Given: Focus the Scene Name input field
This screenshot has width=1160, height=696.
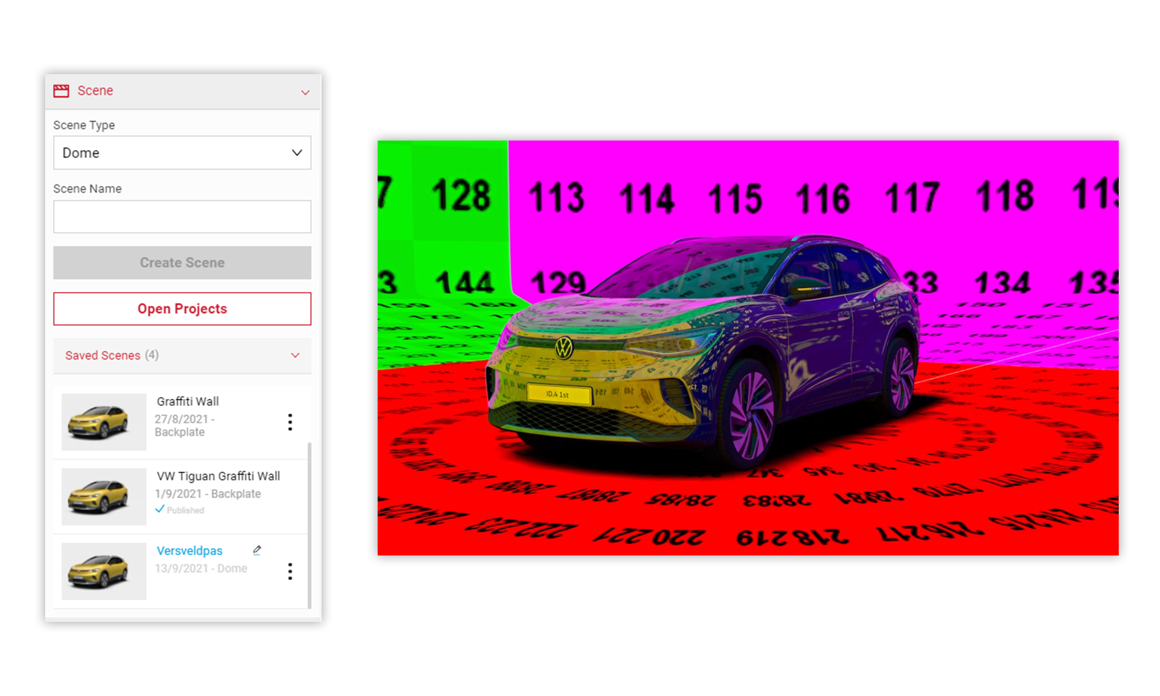Looking at the screenshot, I should point(182,217).
